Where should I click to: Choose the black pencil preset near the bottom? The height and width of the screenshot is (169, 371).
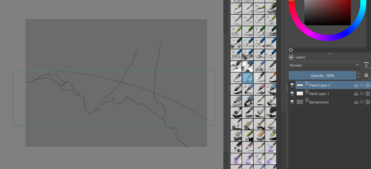click(236, 147)
